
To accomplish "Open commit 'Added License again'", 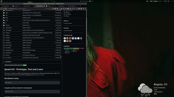I will pyautogui.click(x=27, y=40).
